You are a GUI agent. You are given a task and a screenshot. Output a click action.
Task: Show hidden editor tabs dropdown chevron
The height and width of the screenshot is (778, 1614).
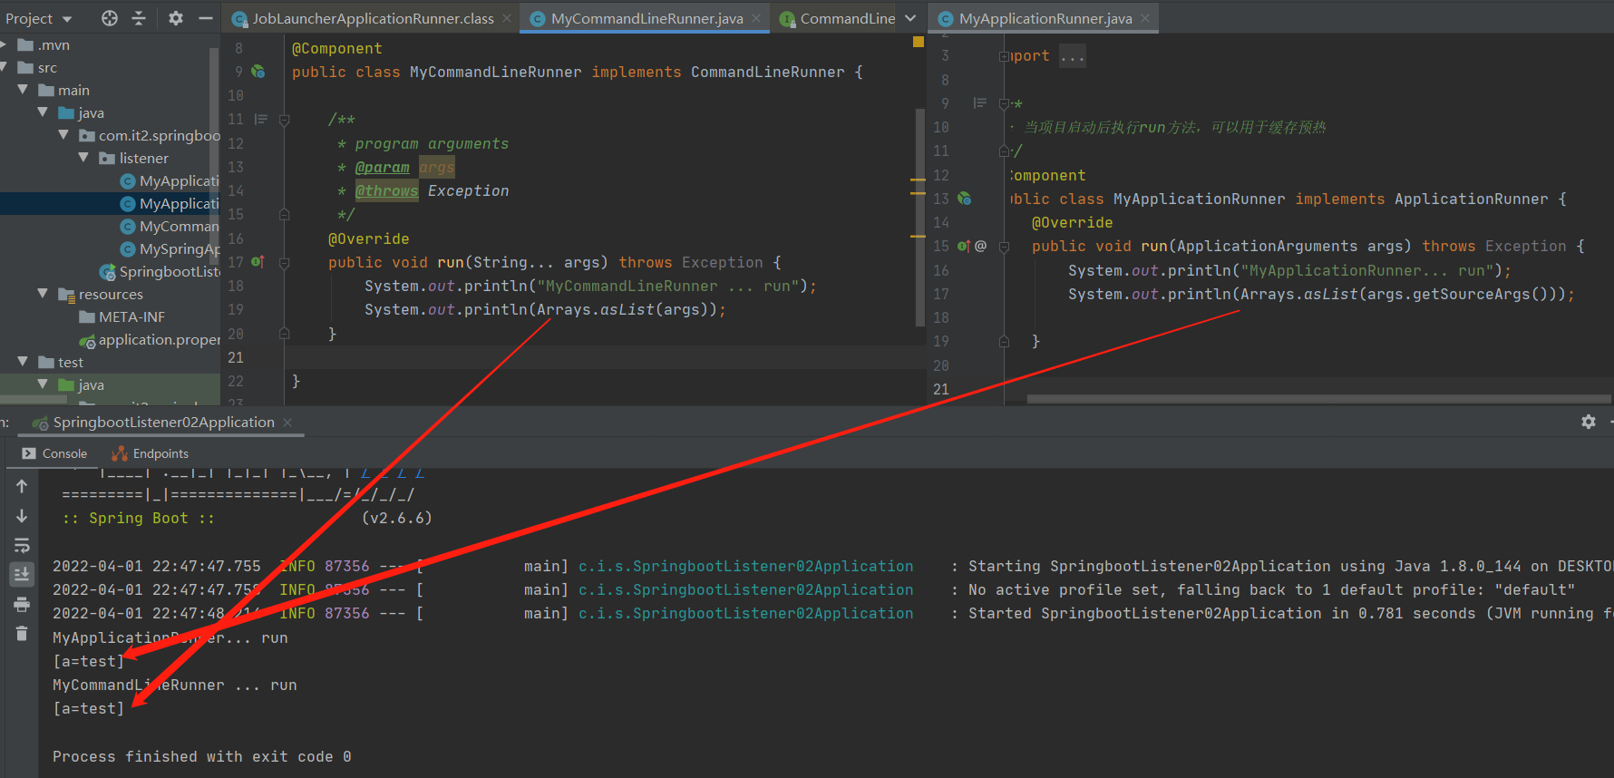pos(910,18)
